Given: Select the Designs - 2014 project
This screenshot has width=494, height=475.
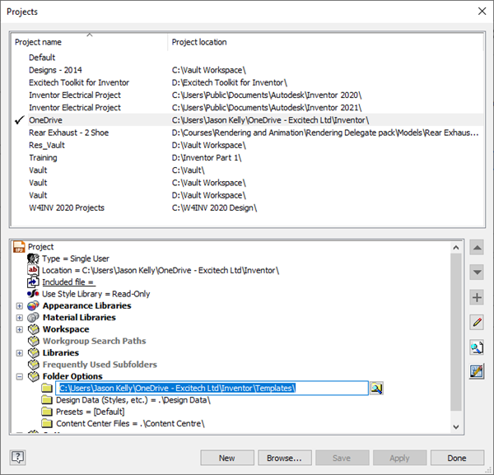Looking at the screenshot, I should (x=247, y=70).
